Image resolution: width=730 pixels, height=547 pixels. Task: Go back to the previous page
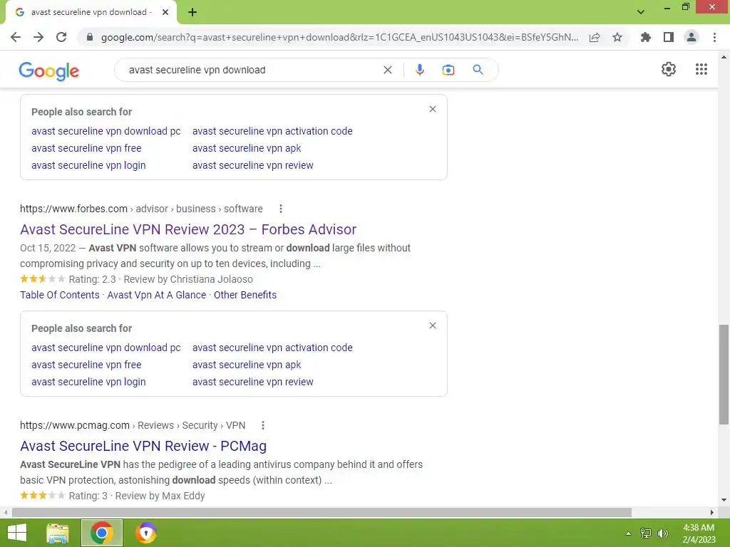point(16,37)
